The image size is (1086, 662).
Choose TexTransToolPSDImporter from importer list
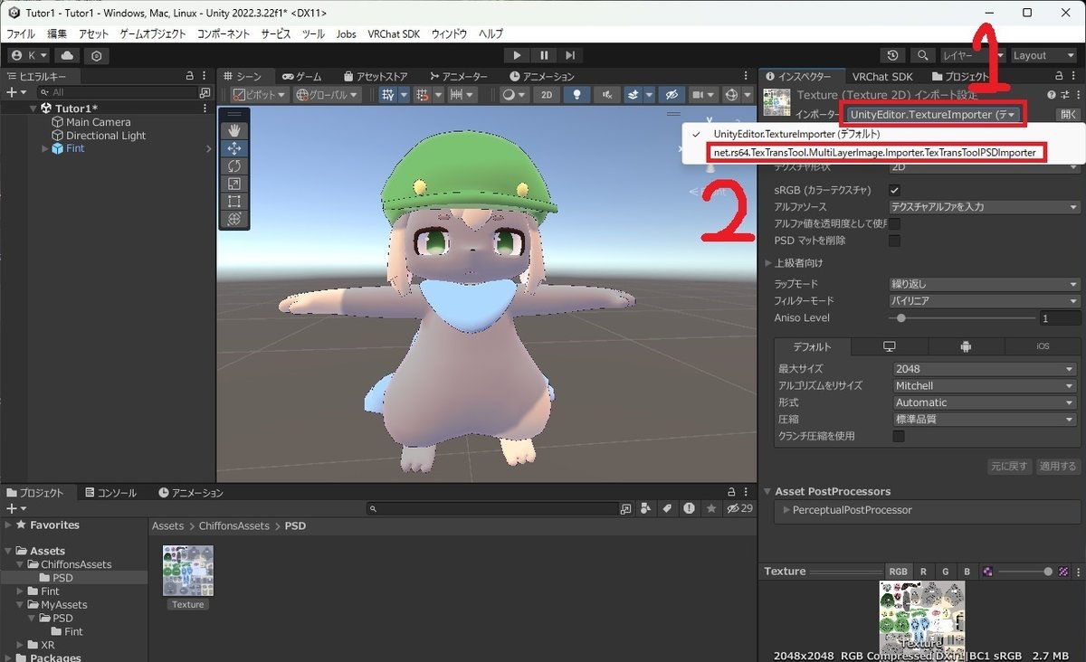[x=874, y=153]
